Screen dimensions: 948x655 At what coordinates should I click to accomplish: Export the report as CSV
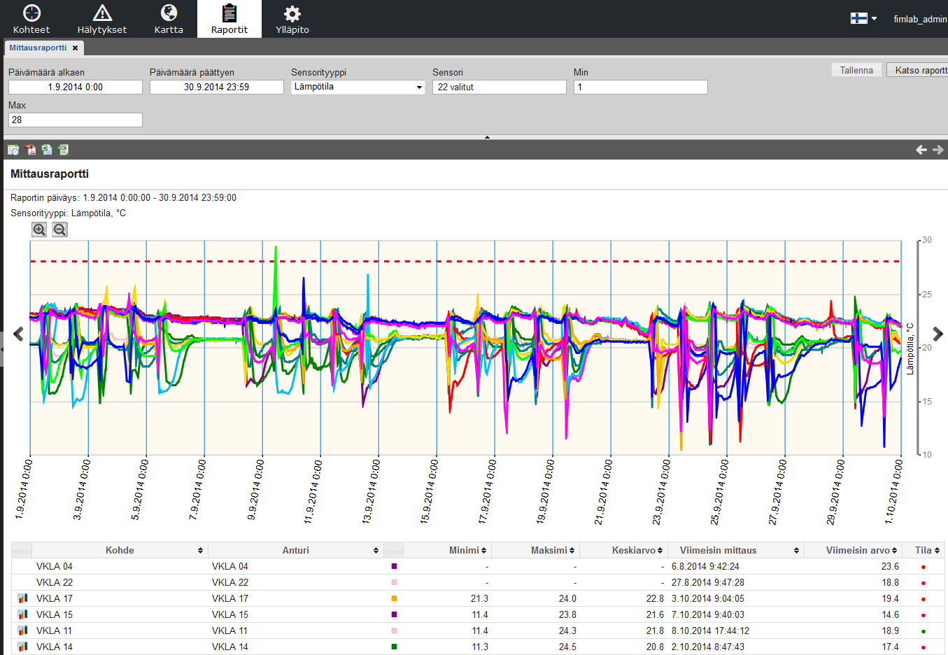[64, 150]
